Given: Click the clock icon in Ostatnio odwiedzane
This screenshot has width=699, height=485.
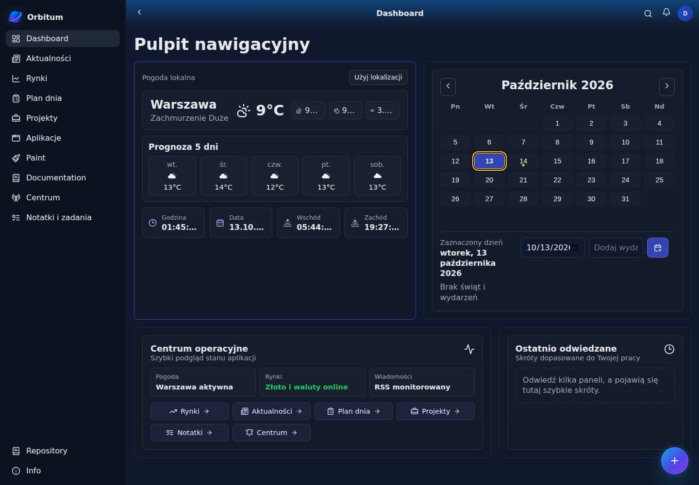Looking at the screenshot, I should pos(669,349).
